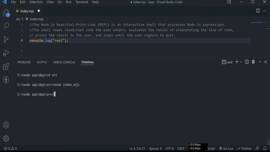The width and height of the screenshot is (270, 152).
Task: Click the src breadcrumb segment
Action: pyautogui.click(x=18, y=19)
